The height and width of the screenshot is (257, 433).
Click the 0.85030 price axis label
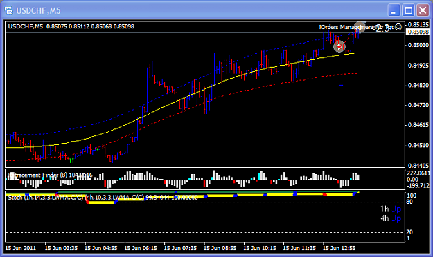(418, 45)
